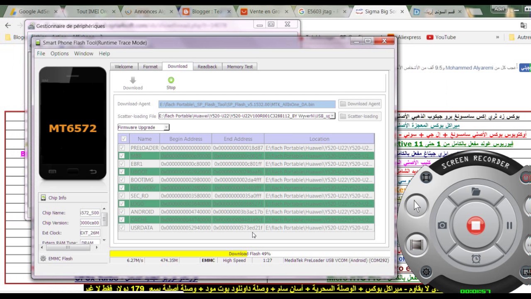Open the alarm clock timer in Screen Recorder

click(476, 259)
